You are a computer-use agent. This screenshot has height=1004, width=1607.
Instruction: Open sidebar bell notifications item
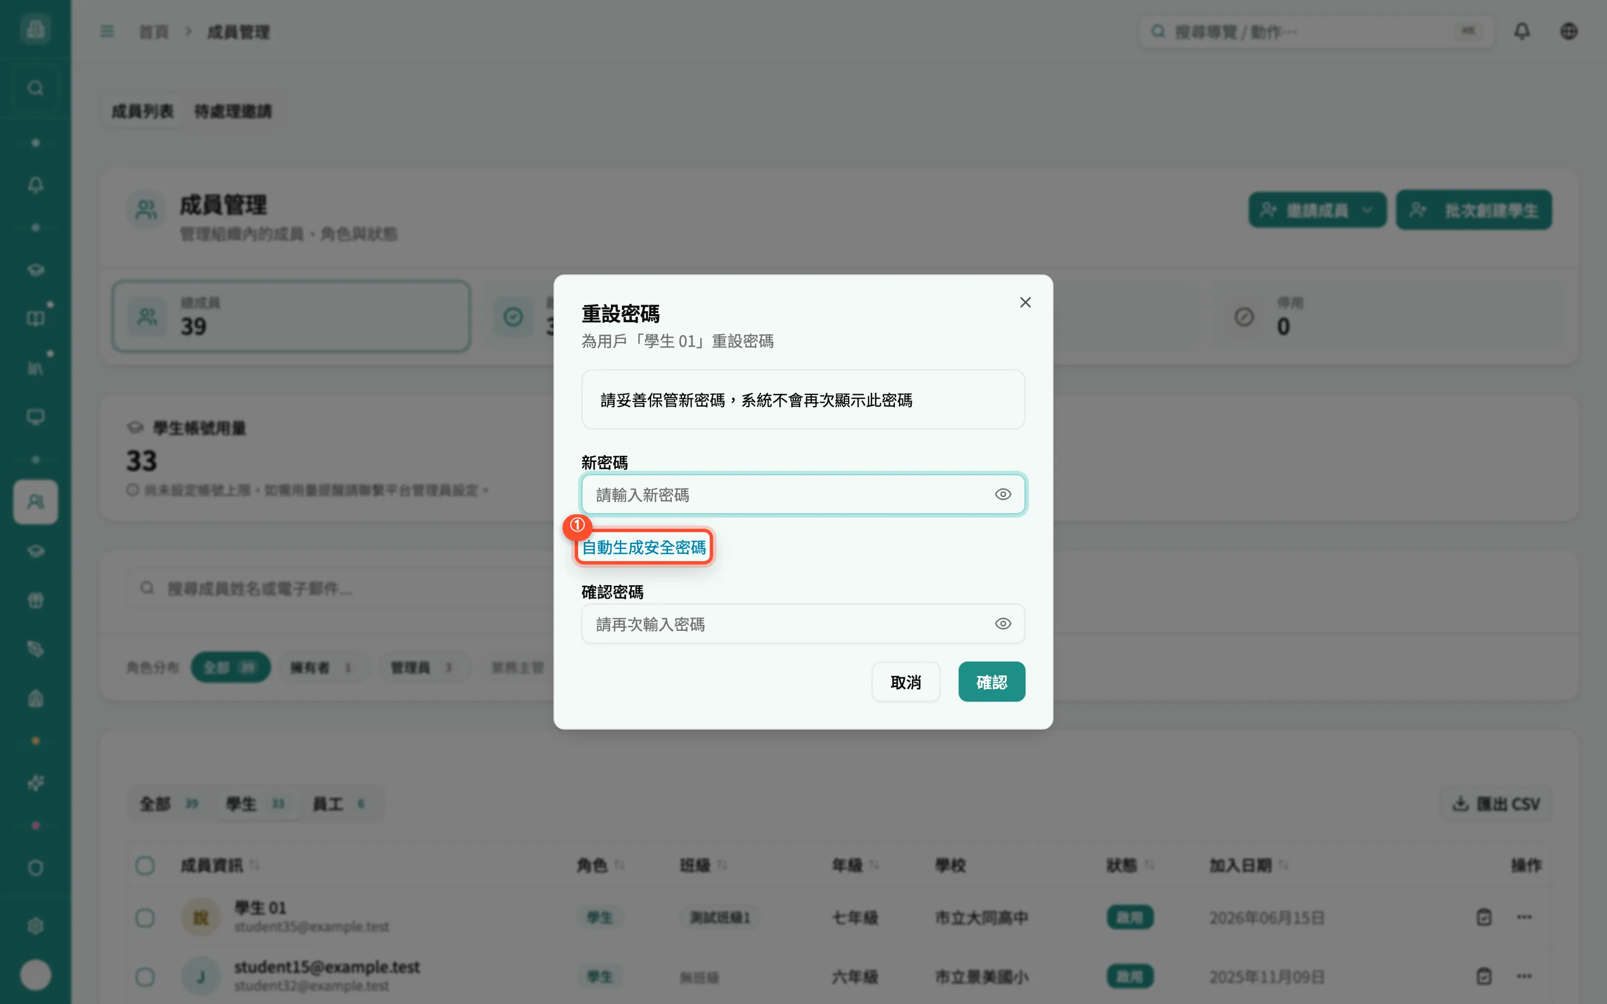[x=35, y=185]
